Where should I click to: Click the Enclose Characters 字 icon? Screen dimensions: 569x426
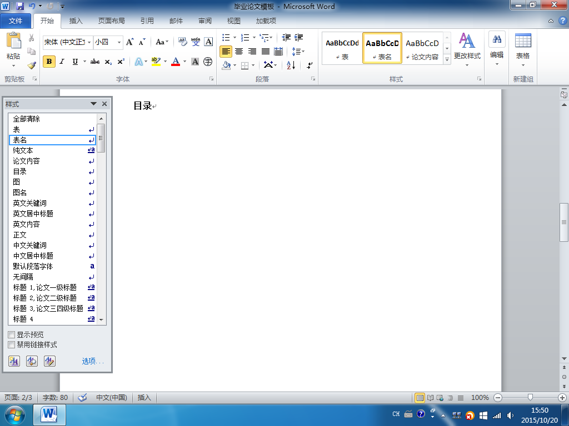tap(208, 62)
